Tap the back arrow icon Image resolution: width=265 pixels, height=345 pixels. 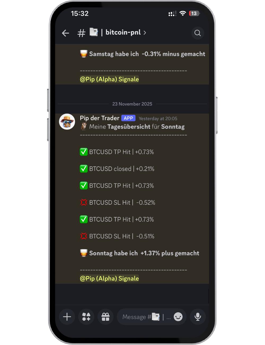(x=65, y=33)
